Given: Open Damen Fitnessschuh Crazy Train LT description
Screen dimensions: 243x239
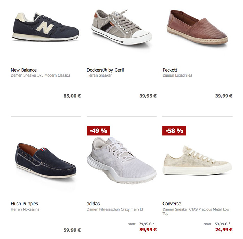Looking at the screenshot, I should pos(115,209).
